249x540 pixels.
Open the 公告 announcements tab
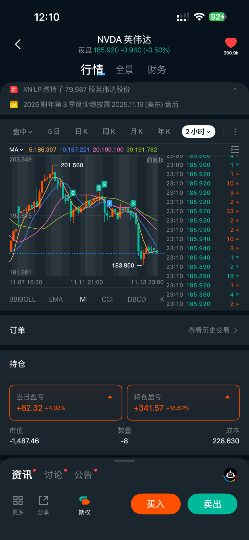click(x=83, y=475)
